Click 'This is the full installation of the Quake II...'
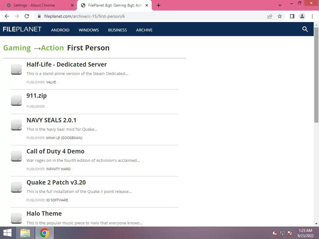The width and height of the screenshot is (319, 239). point(79,191)
